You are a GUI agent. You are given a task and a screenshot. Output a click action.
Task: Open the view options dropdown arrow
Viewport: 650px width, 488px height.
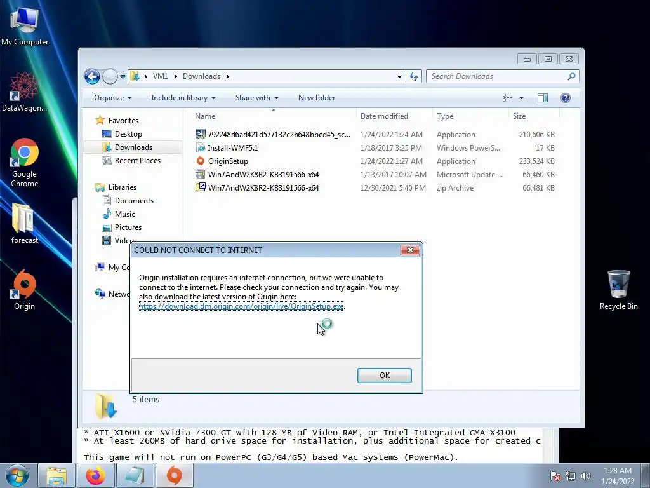tap(522, 98)
